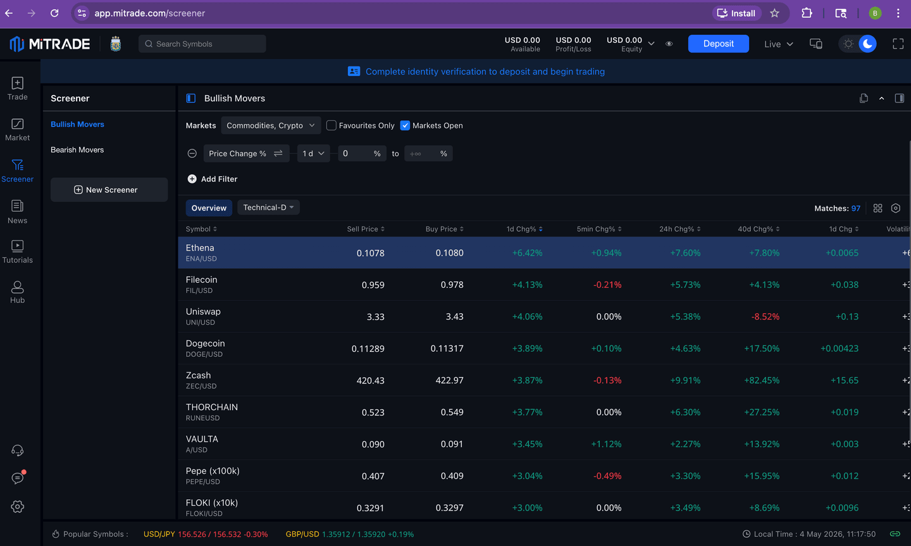Open the Trade sidebar icon
This screenshot has width=911, height=546.
point(18,89)
